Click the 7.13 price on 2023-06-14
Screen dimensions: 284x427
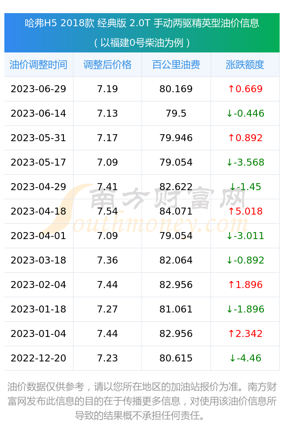(107, 113)
